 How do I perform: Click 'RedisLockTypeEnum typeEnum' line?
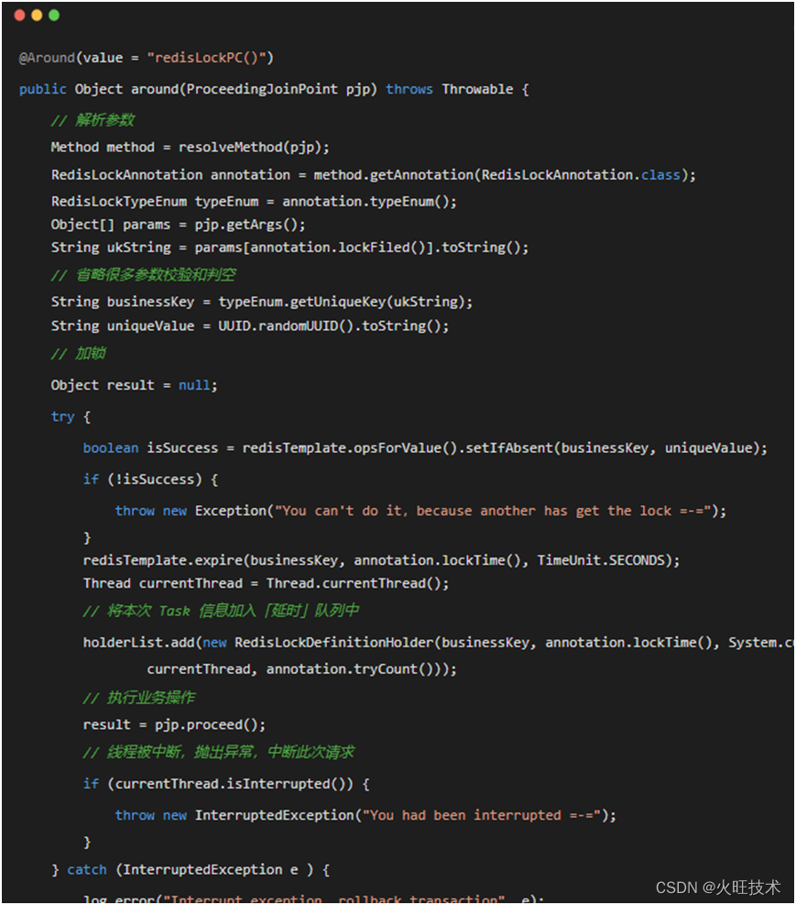coord(254,202)
